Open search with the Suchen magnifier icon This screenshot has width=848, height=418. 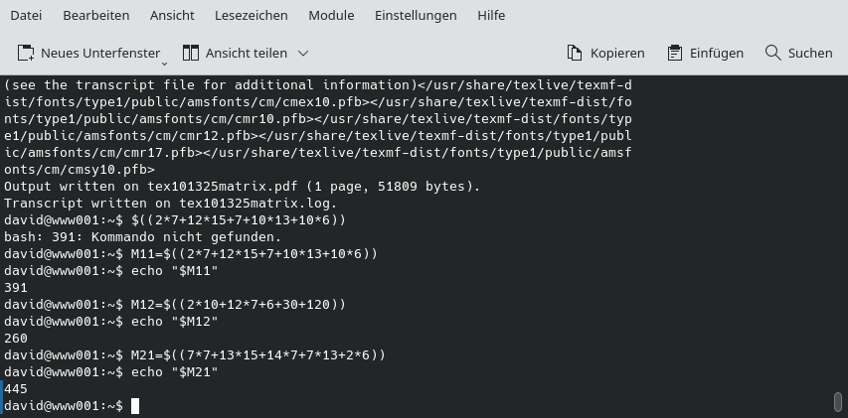click(772, 53)
